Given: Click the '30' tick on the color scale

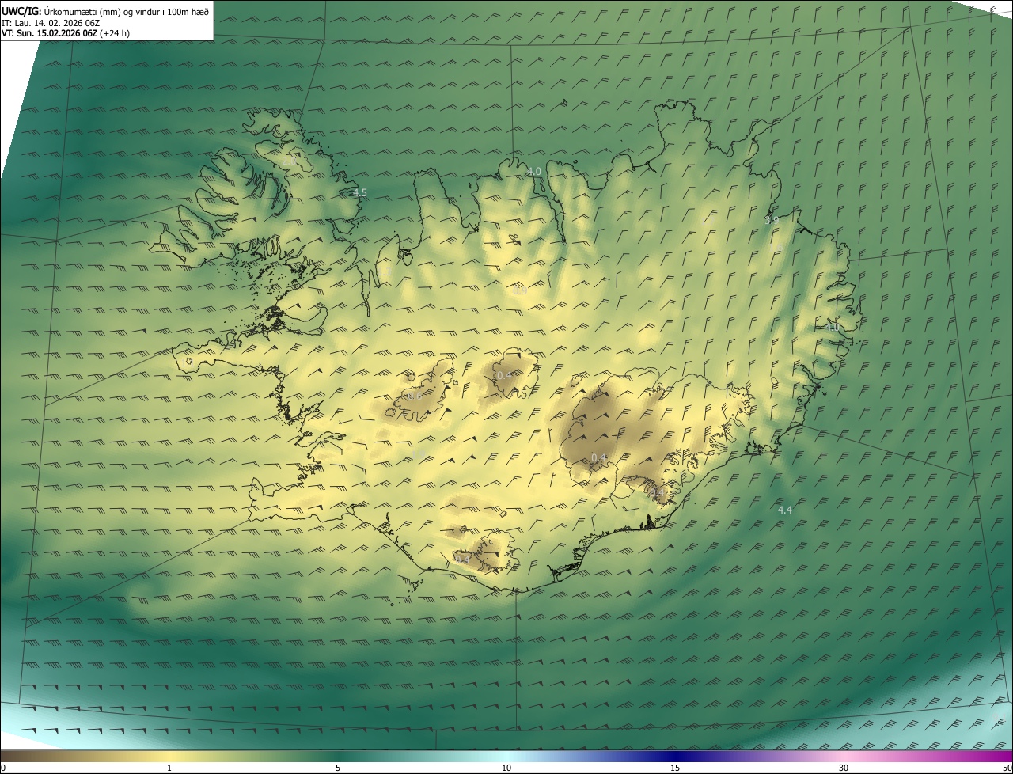Looking at the screenshot, I should pyautogui.click(x=844, y=768).
